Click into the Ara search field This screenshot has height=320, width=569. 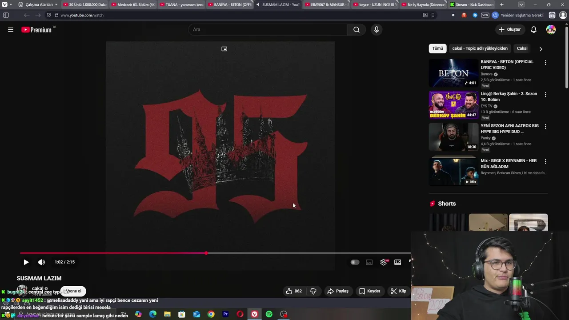pyautogui.click(x=268, y=30)
